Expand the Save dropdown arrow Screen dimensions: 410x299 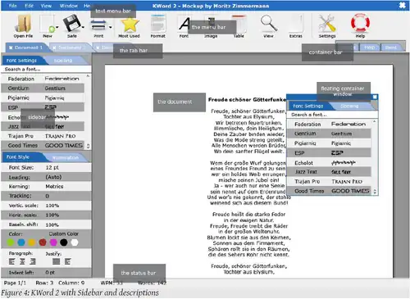83,27
